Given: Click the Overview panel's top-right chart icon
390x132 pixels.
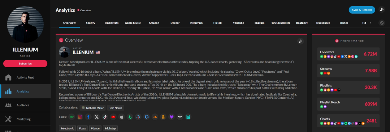Looking at the screenshot, I should pos(300,41).
